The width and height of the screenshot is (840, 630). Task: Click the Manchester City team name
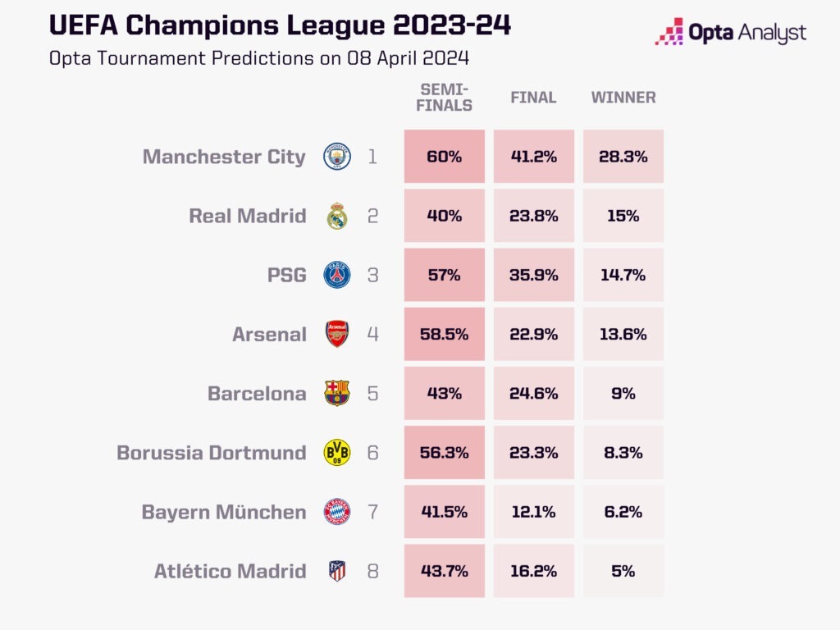pos(224,157)
